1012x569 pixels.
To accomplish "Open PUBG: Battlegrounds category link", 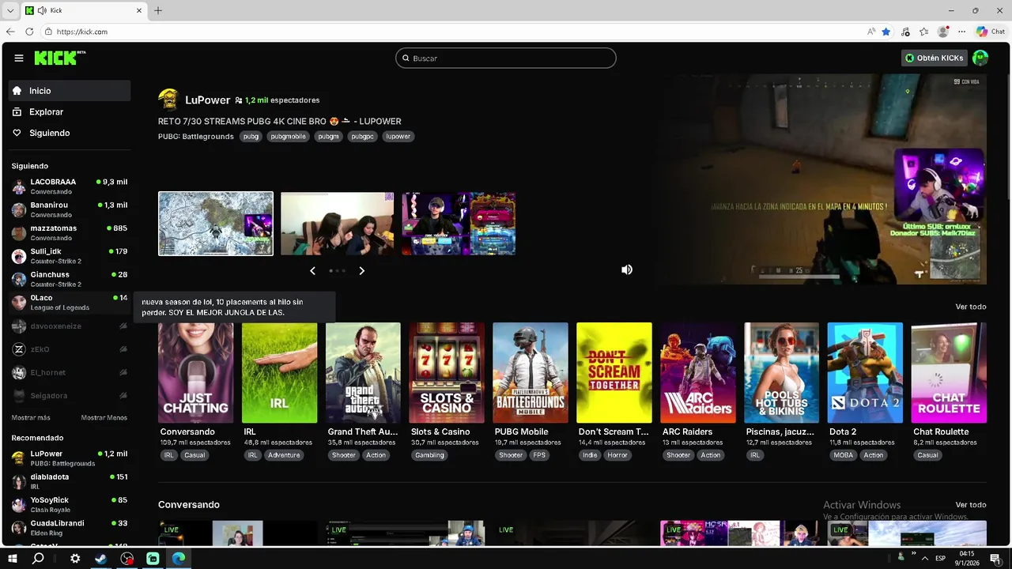I will coord(196,136).
